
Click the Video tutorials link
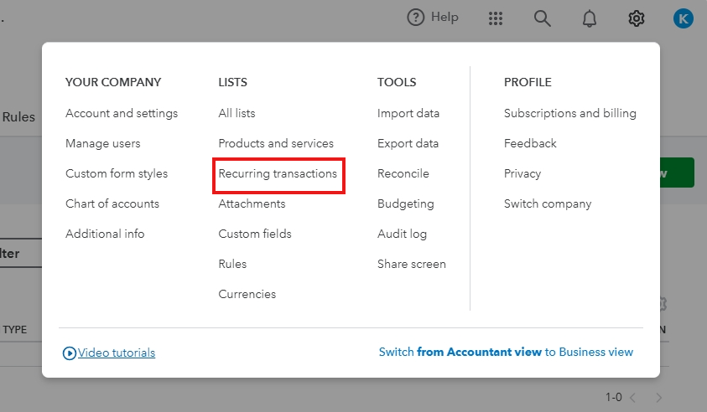(x=117, y=353)
